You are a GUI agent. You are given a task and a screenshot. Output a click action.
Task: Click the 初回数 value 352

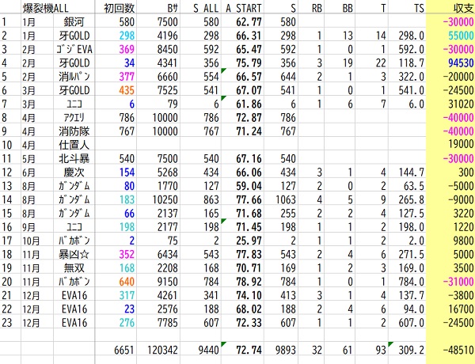[x=127, y=254]
